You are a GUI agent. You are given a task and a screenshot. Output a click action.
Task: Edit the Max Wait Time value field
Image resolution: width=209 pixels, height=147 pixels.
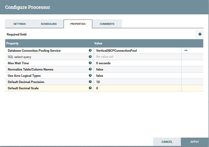(137, 63)
